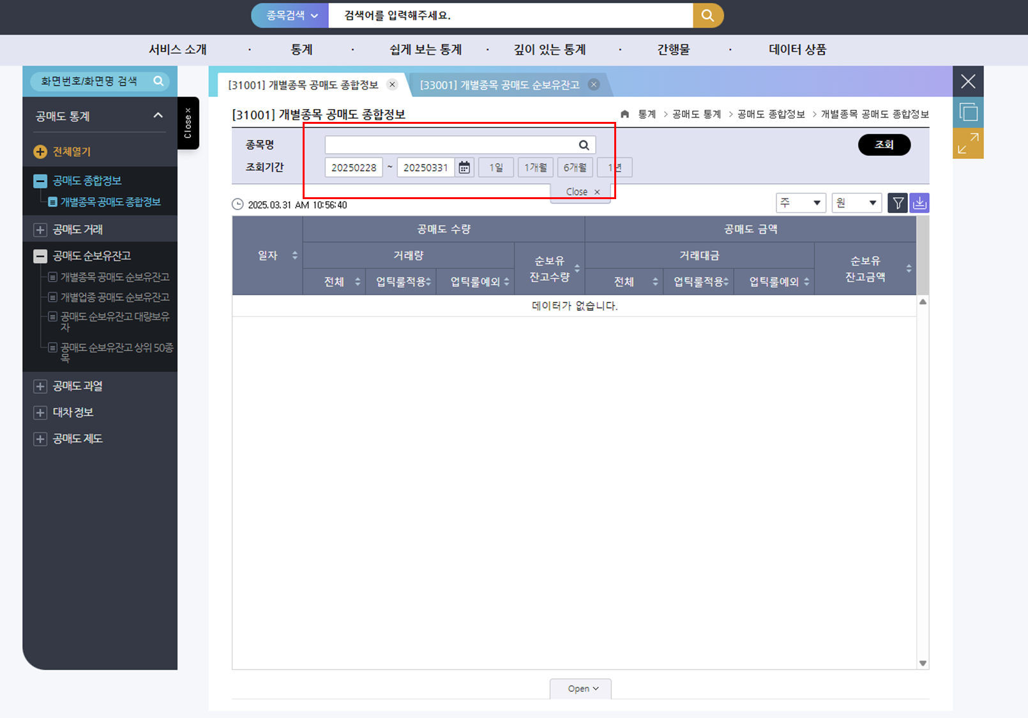
Task: Focus the 검색어를 입력해주세요 search field
Action: [x=510, y=15]
